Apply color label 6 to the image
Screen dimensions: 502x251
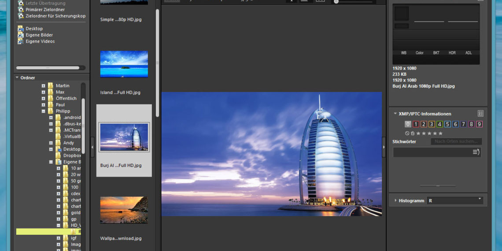(456, 124)
